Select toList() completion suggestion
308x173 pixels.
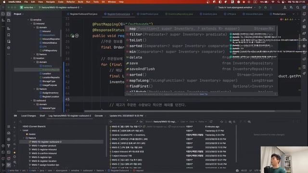(x=200, y=40)
